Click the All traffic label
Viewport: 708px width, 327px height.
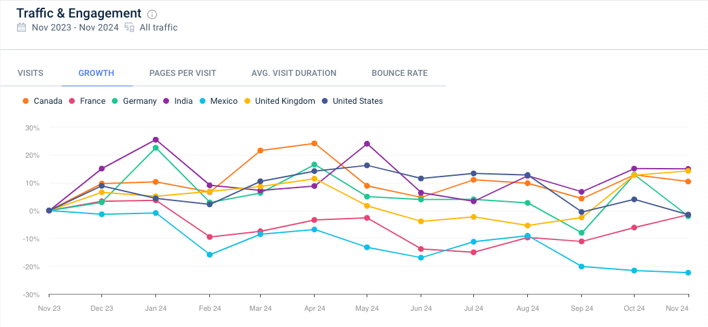pyautogui.click(x=158, y=27)
